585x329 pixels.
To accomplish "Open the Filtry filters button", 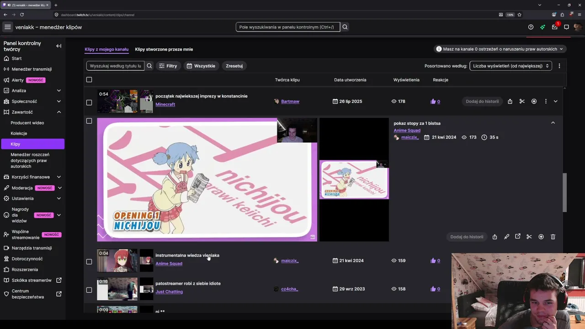I will pos(168,66).
